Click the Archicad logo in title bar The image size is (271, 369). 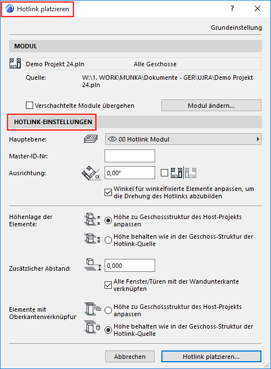[x=10, y=9]
